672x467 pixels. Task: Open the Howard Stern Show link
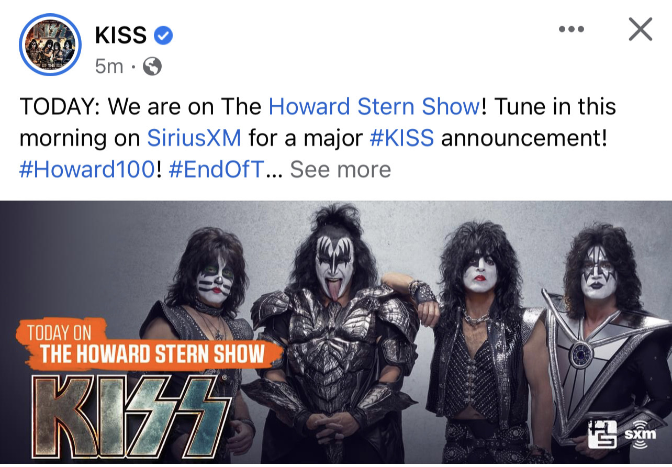374,107
